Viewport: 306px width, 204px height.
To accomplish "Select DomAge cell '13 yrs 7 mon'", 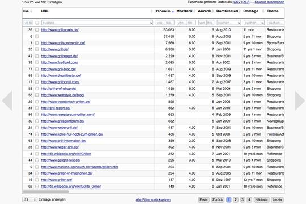I will click(253, 180).
